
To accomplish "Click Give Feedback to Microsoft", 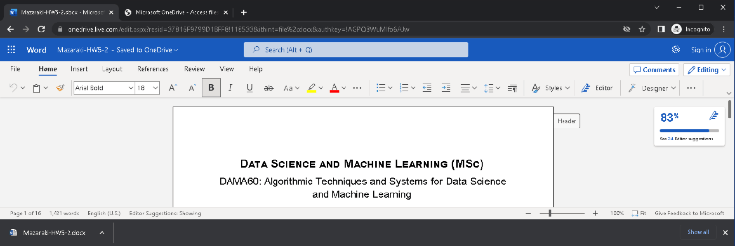I will 689,213.
